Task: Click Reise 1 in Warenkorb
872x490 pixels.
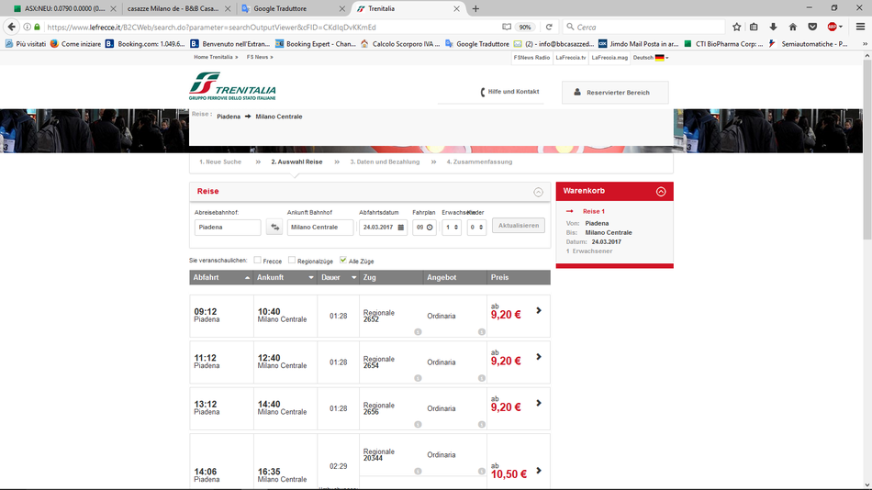Action: (593, 211)
